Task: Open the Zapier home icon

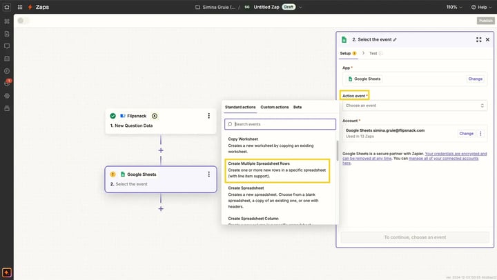Action: [x=7, y=7]
